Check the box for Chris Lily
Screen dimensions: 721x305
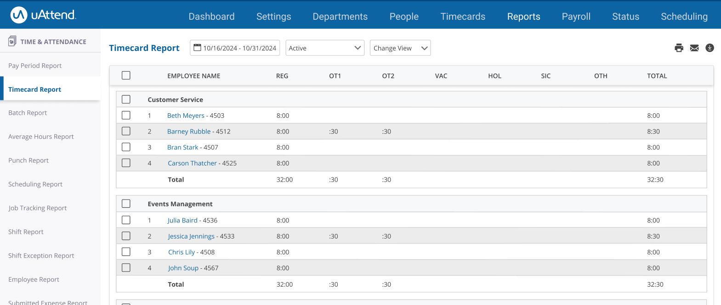point(126,252)
